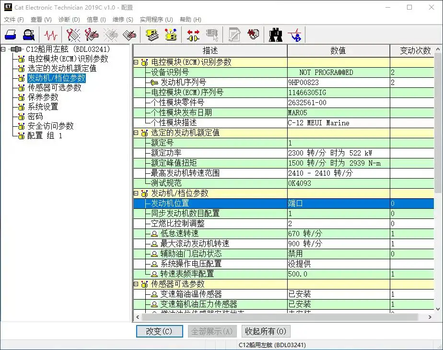The height and width of the screenshot is (350, 443).
Task: Click the Print toolbar icon
Action: 11,35
